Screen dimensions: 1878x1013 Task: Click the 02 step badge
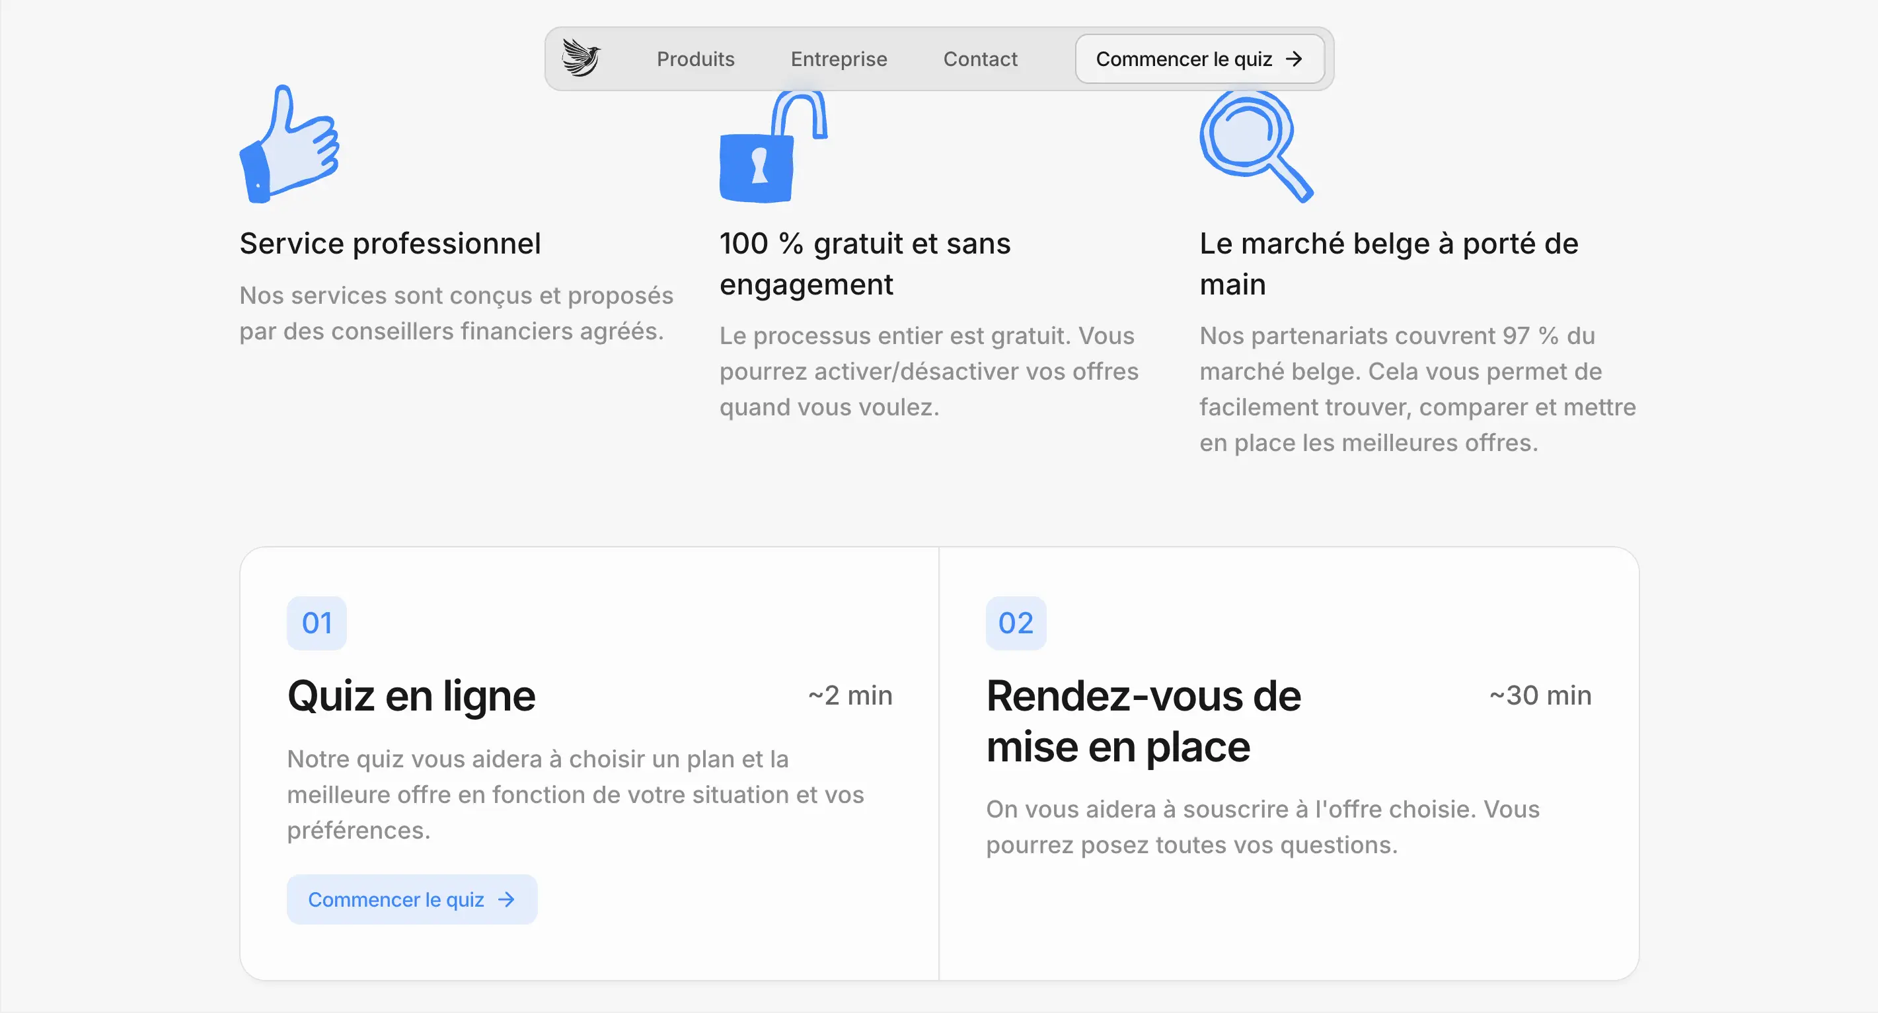click(x=1016, y=623)
